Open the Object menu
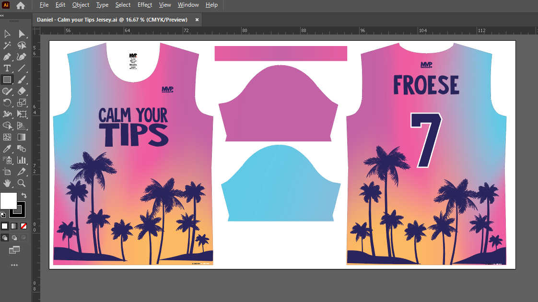Viewport: 538px width, 302px height. 81,5
